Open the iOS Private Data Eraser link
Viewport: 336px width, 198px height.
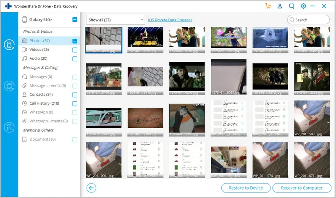tap(170, 20)
